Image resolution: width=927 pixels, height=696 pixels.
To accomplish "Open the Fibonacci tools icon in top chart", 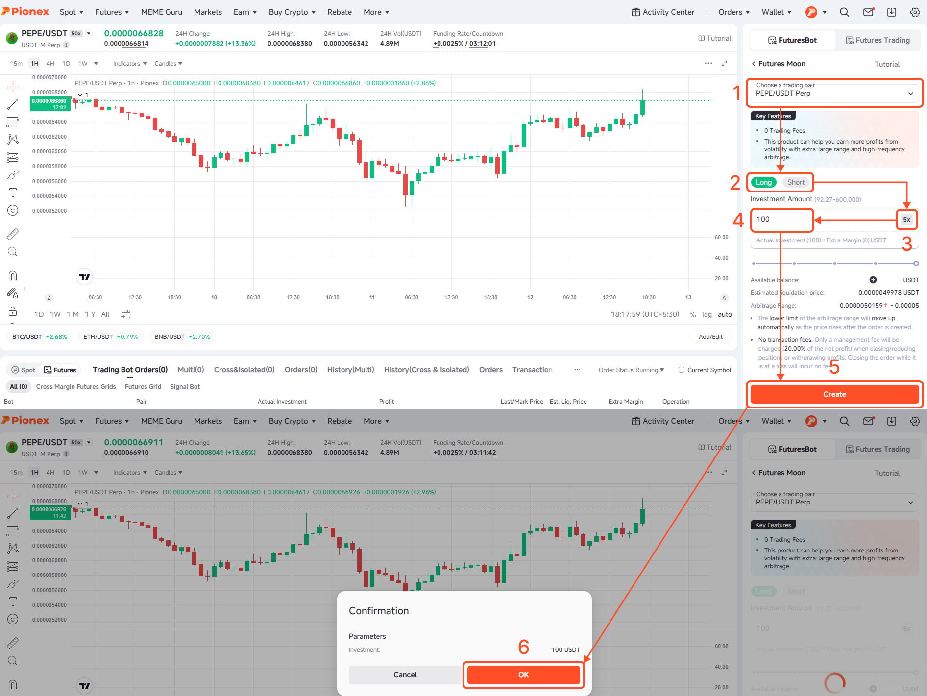I will pyautogui.click(x=13, y=122).
